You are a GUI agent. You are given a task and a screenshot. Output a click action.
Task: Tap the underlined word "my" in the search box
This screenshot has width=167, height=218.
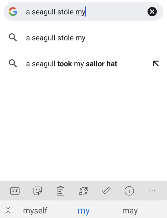click(80, 12)
